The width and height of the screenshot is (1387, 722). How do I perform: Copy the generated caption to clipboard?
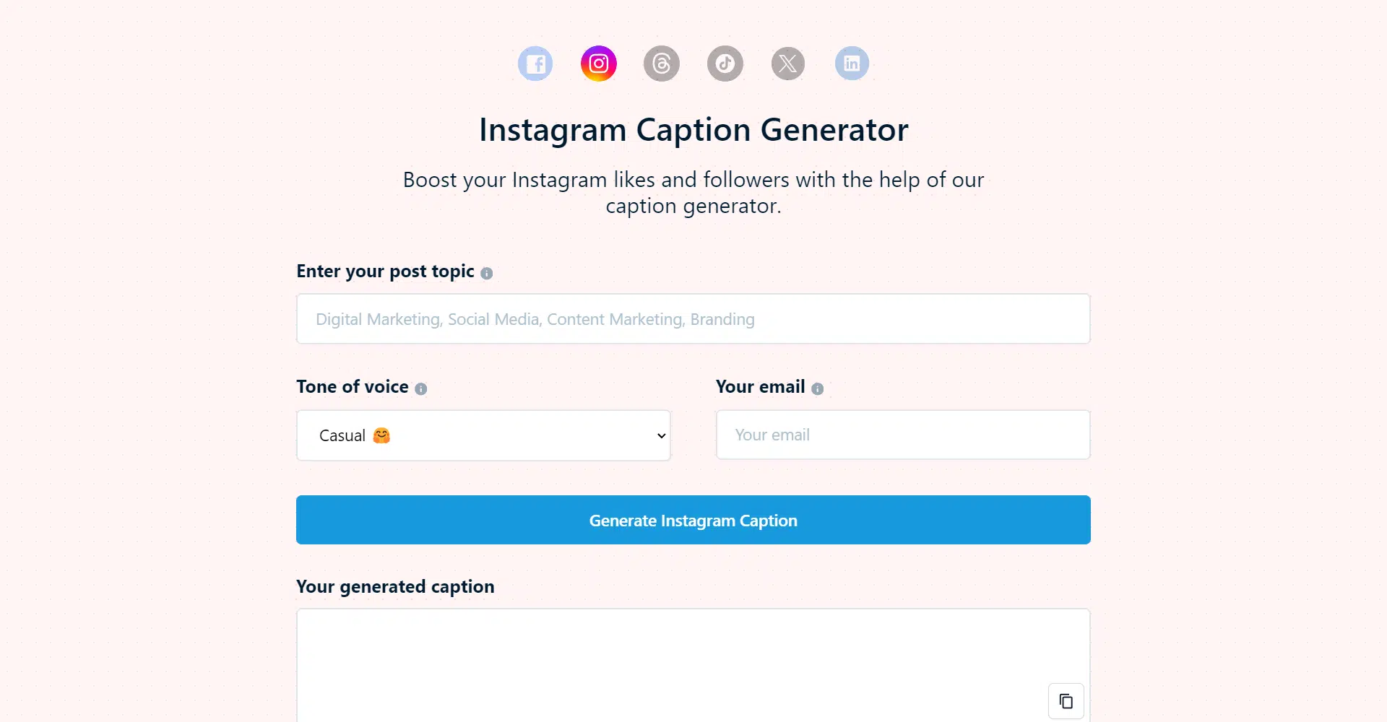pos(1066,701)
